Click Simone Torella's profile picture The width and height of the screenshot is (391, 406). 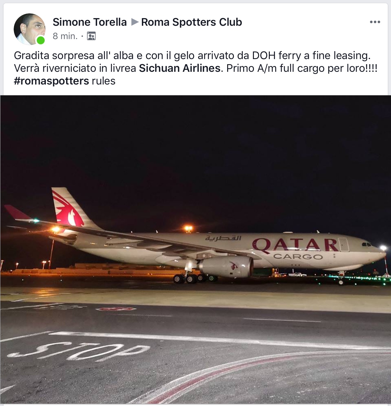click(29, 29)
